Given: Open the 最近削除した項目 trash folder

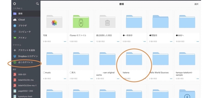Looking at the screenshot, I should tap(108, 27).
